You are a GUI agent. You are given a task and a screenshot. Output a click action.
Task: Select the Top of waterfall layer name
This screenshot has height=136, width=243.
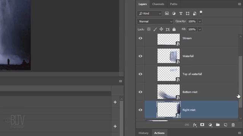pyautogui.click(x=192, y=74)
